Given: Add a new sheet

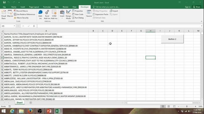Looking at the screenshot, I should tap(31, 103).
